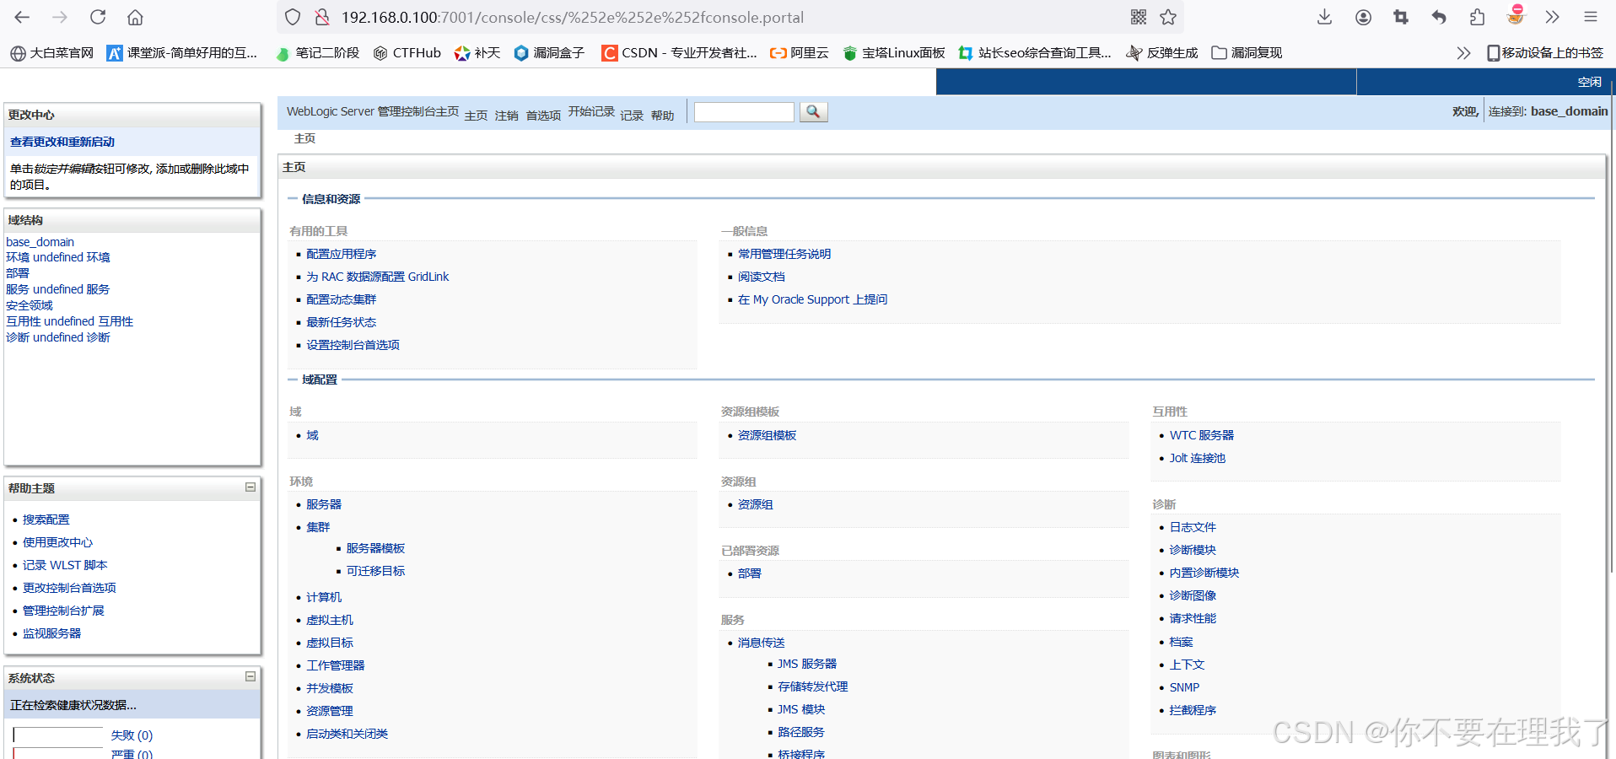Click 失败 (0) health status link
This screenshot has height=759, width=1616.
pyautogui.click(x=132, y=735)
